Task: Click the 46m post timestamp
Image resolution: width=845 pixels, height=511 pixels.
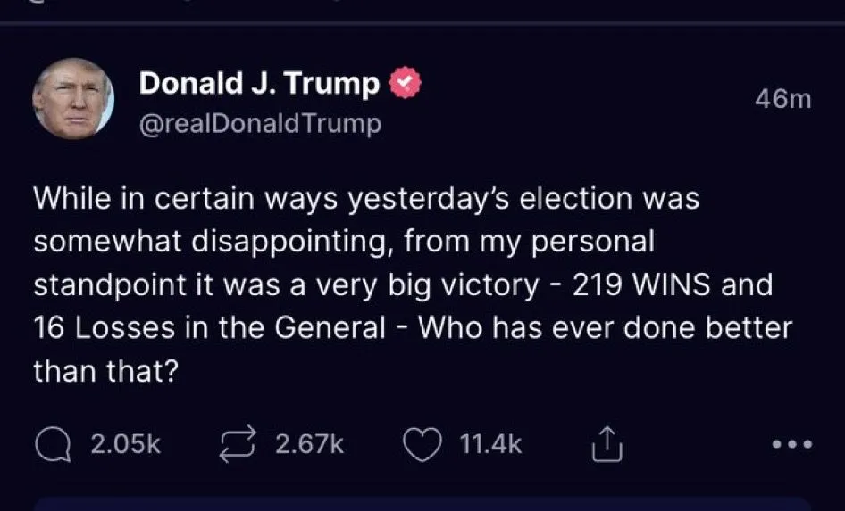Action: tap(782, 99)
